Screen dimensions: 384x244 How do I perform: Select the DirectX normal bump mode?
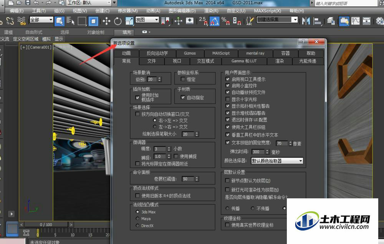click(137, 226)
